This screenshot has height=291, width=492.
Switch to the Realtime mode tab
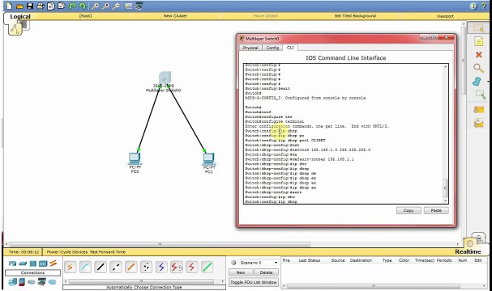(468, 251)
